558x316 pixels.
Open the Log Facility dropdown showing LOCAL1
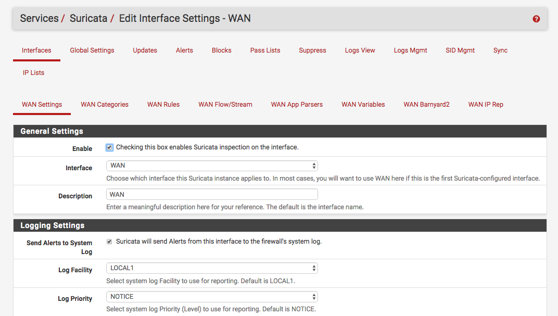[x=212, y=268]
